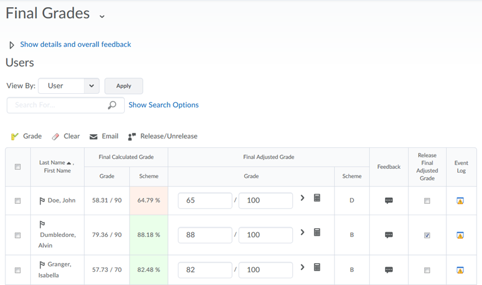Open the View By User dropdown
Image resolution: width=482 pixels, height=285 pixels.
pos(68,86)
